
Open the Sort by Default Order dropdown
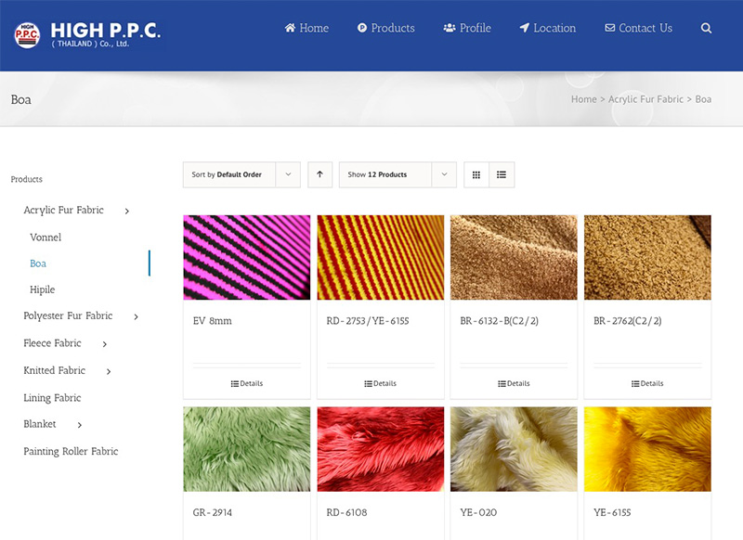(241, 174)
